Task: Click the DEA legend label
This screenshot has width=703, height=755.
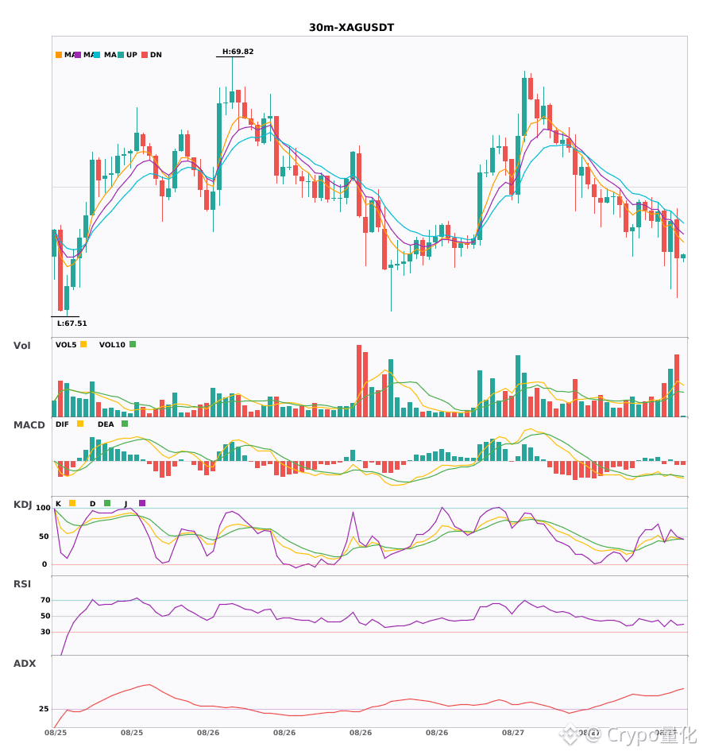Action: [x=106, y=424]
